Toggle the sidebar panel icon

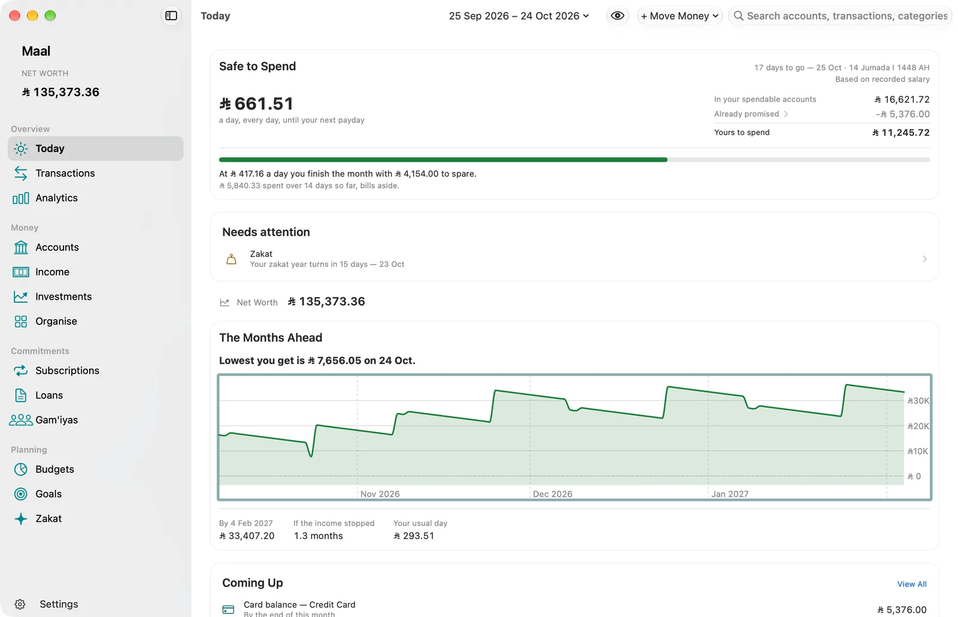171,16
